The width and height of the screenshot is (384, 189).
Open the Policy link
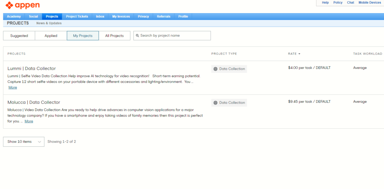338,3
